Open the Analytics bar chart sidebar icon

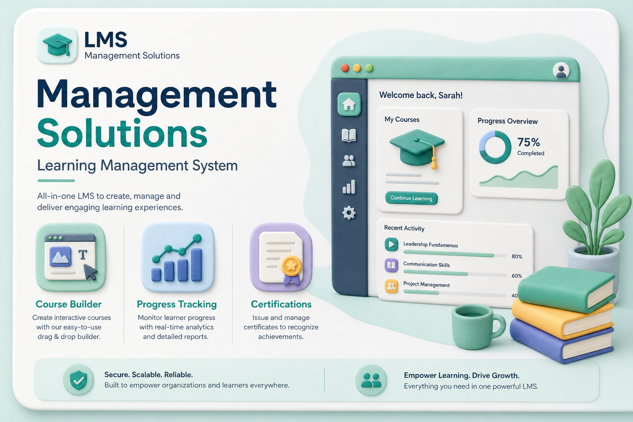coord(349,187)
